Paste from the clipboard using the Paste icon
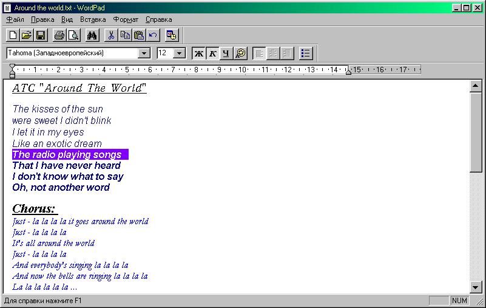The image size is (486, 308). tap(139, 35)
